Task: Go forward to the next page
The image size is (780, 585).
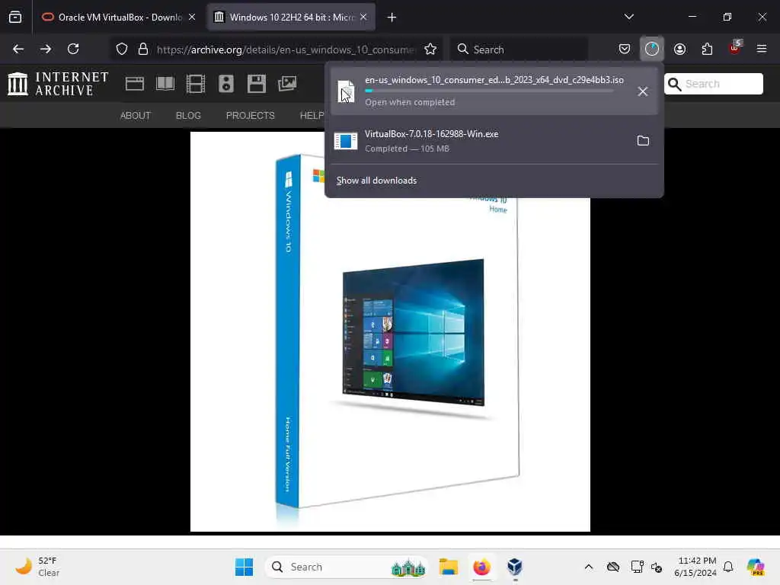Action: pyautogui.click(x=46, y=50)
